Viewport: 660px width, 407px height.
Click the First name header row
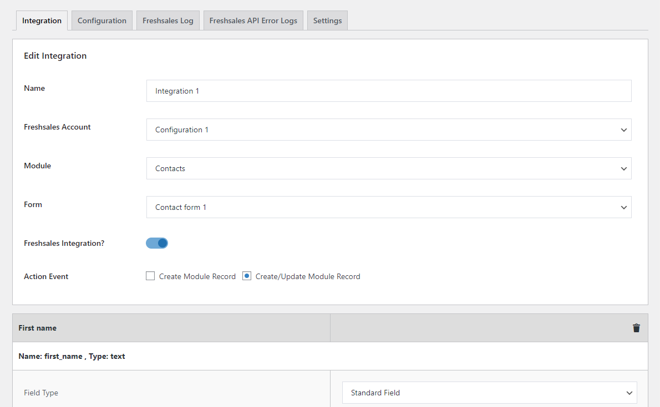point(330,328)
